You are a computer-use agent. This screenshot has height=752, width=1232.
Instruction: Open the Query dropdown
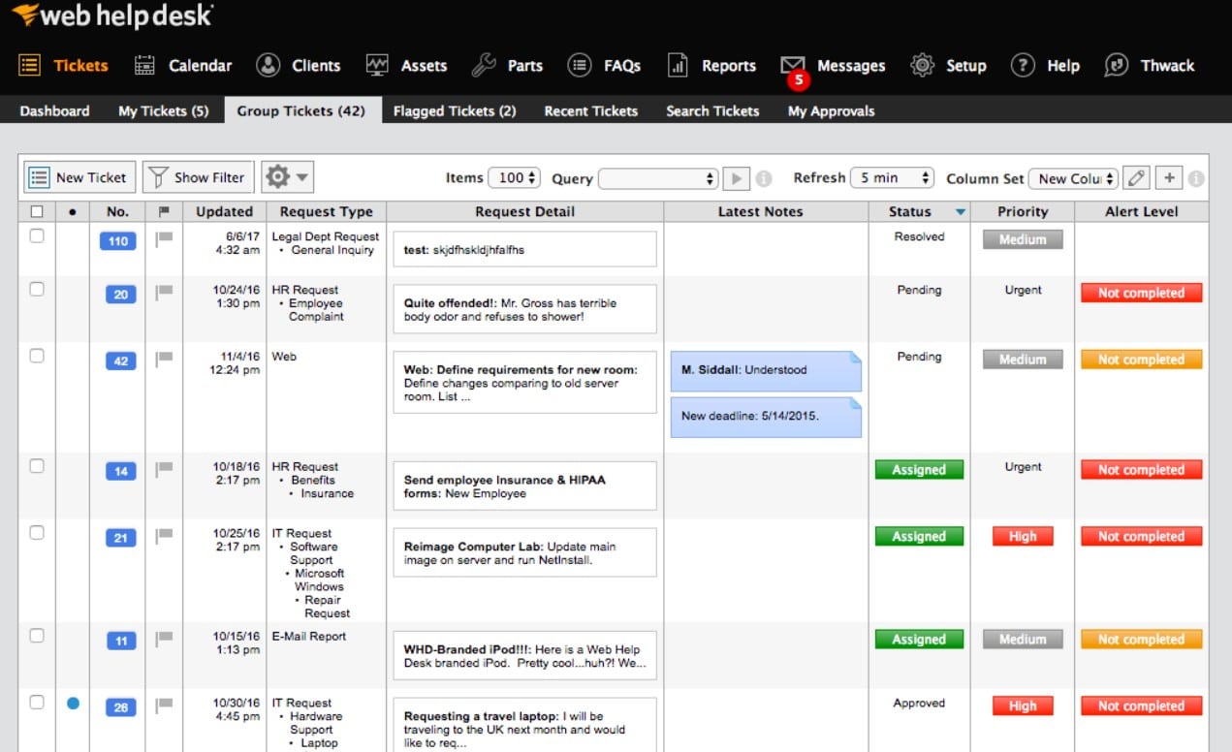(658, 178)
